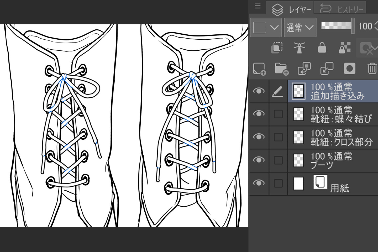This screenshot has height=252, width=378.
Task: Click the merge with layer below icon
Action: [x=327, y=69]
